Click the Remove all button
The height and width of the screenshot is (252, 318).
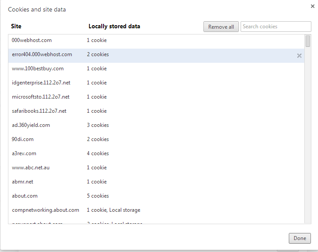pyautogui.click(x=221, y=27)
